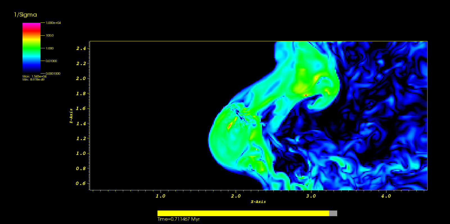Click the 2.4 tick on the Z-Axis
This screenshot has width=450, height=224.
[x=81, y=49]
